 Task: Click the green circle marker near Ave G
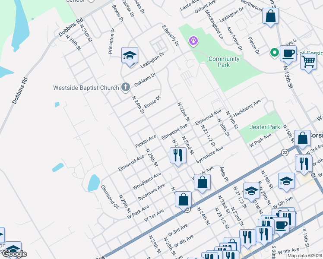click(x=274, y=52)
